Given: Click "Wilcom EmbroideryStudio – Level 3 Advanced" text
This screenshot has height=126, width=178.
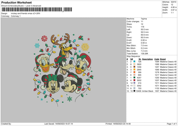Looking at the screenshot, I should coord(21,6).
